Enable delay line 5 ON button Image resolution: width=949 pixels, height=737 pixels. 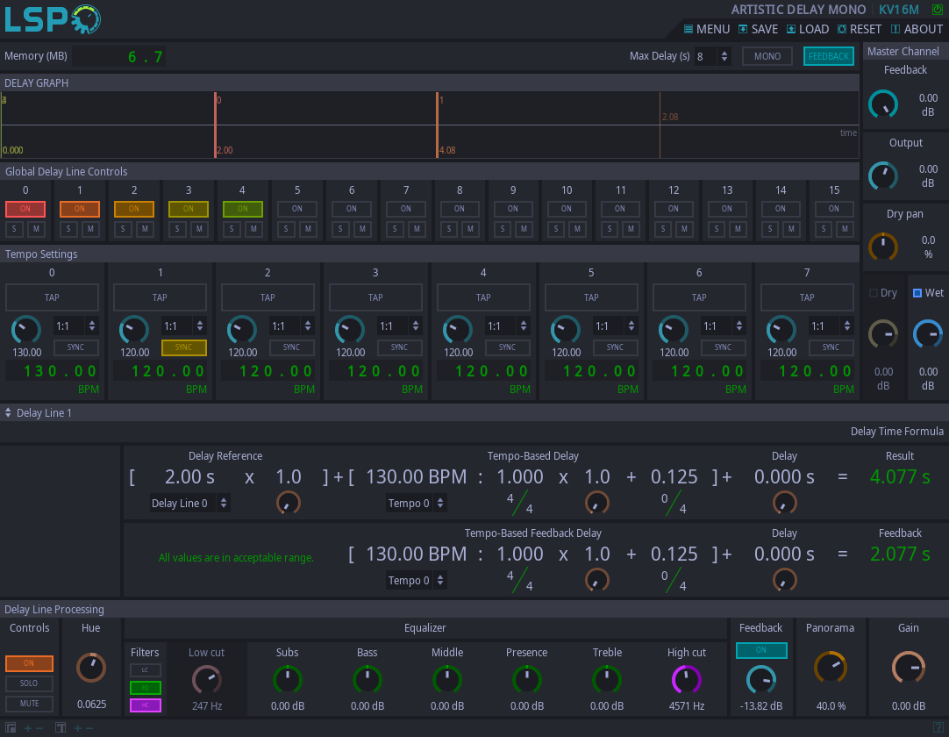click(297, 209)
